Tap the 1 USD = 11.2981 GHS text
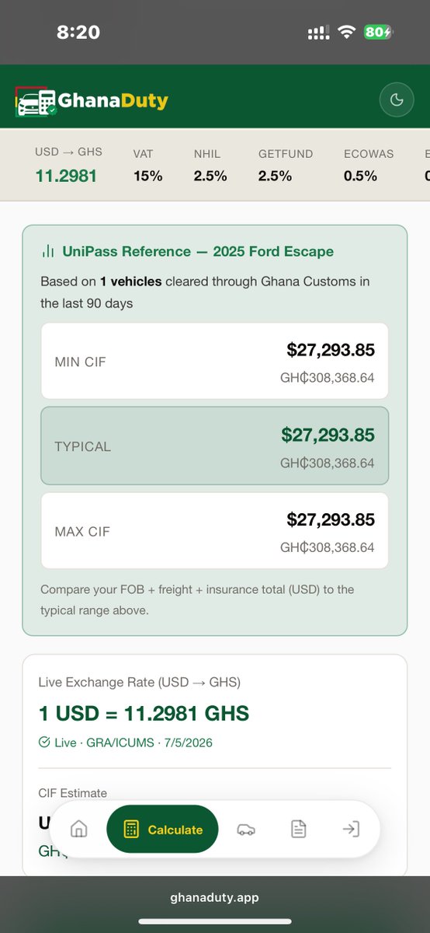 (x=144, y=713)
